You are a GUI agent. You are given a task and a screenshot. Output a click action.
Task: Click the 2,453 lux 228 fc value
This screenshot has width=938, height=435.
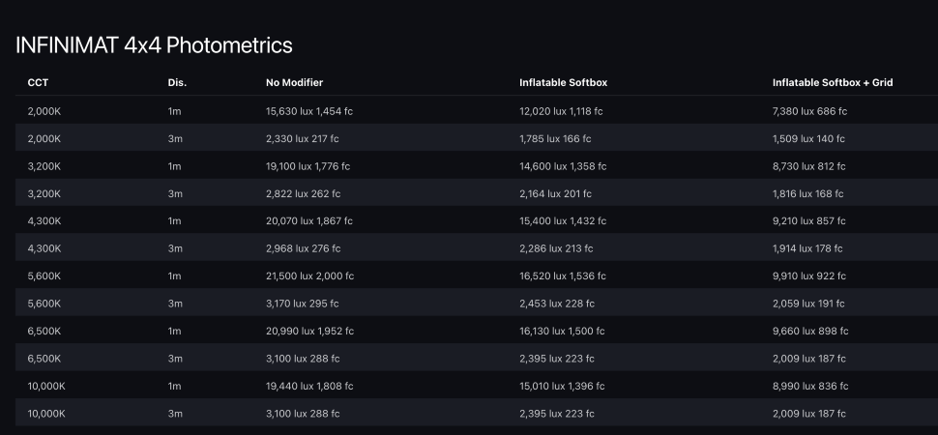556,304
